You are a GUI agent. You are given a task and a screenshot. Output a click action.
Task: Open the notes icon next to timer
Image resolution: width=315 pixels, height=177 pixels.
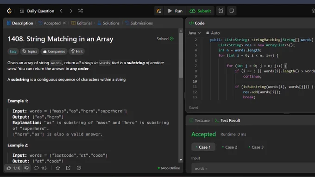[232, 11]
